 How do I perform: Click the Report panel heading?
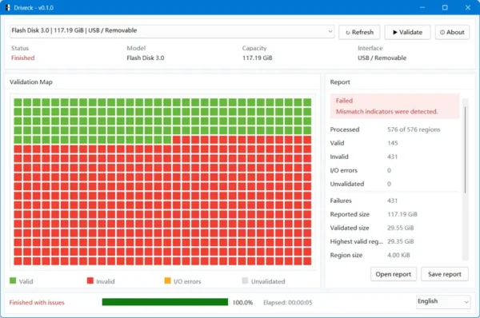pos(340,82)
